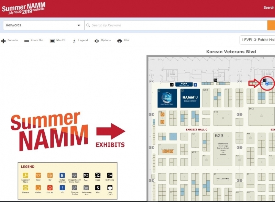The height and width of the screenshot is (202, 275).
Task: Click the Max Fit rectangle icon
Action: (52, 41)
